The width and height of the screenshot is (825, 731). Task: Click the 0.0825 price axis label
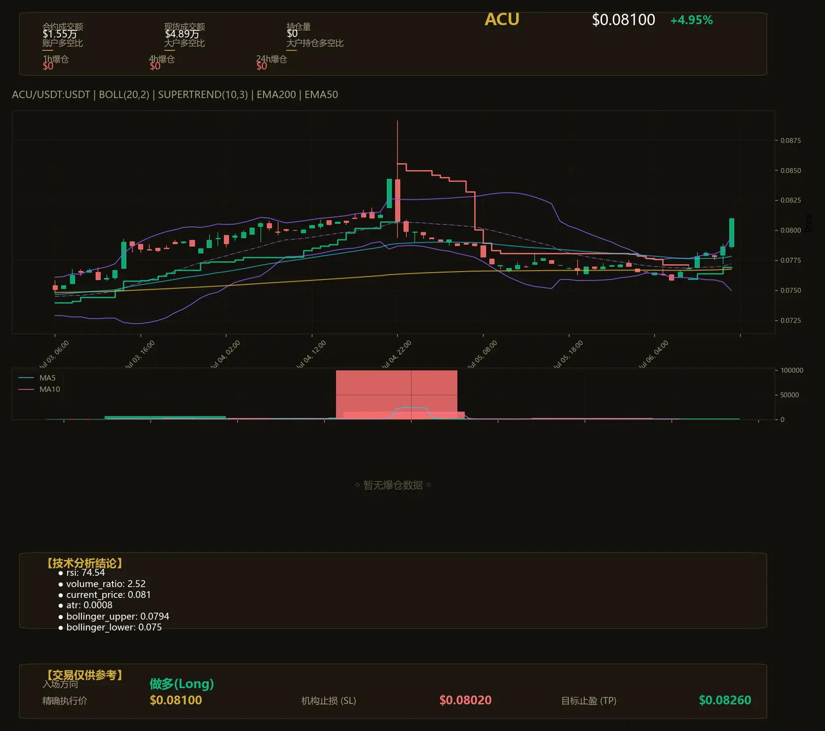[790, 200]
